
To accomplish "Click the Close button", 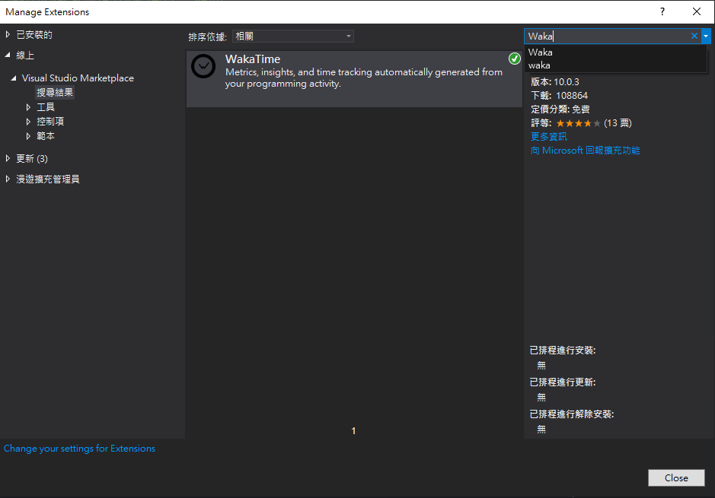I will coord(676,477).
